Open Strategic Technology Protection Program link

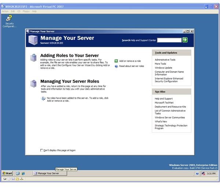(x=171, y=127)
